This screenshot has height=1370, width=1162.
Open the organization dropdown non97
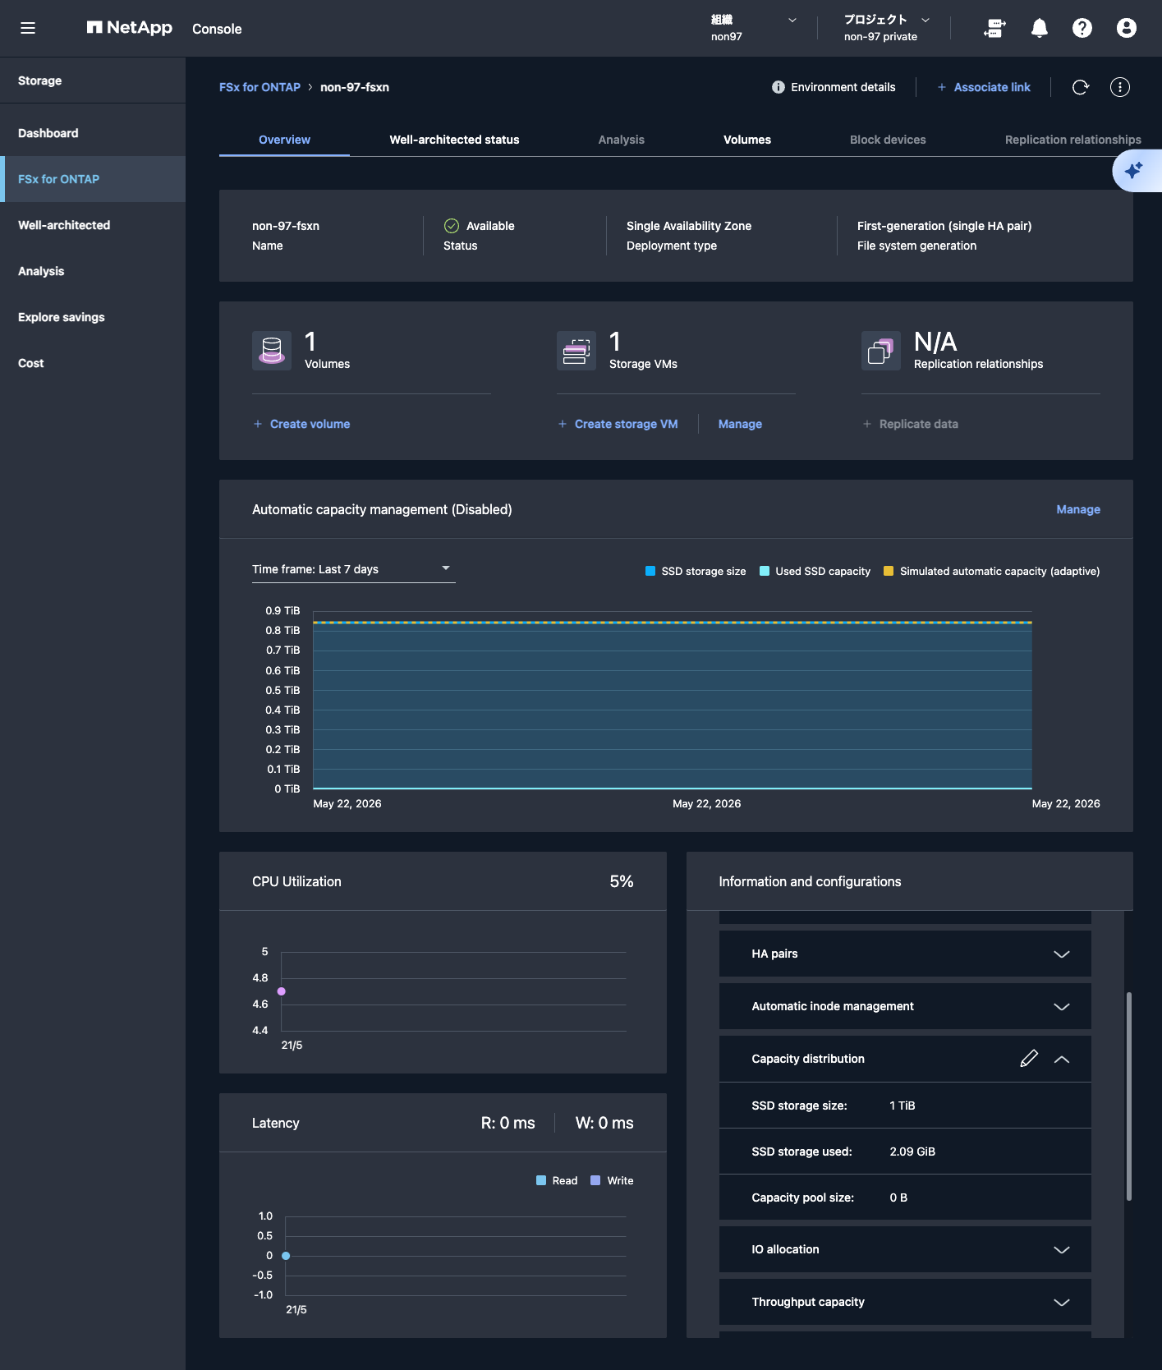pyautogui.click(x=753, y=28)
